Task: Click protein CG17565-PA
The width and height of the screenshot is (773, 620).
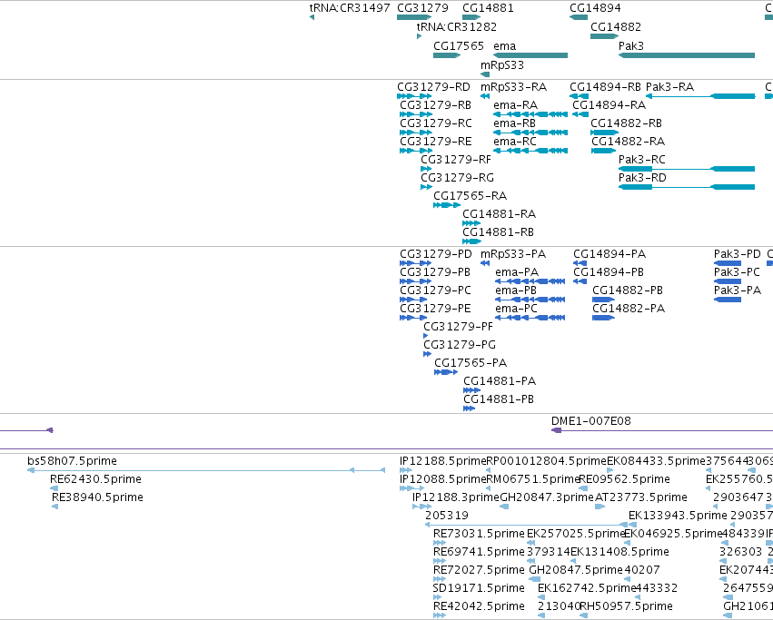Action: [471, 364]
